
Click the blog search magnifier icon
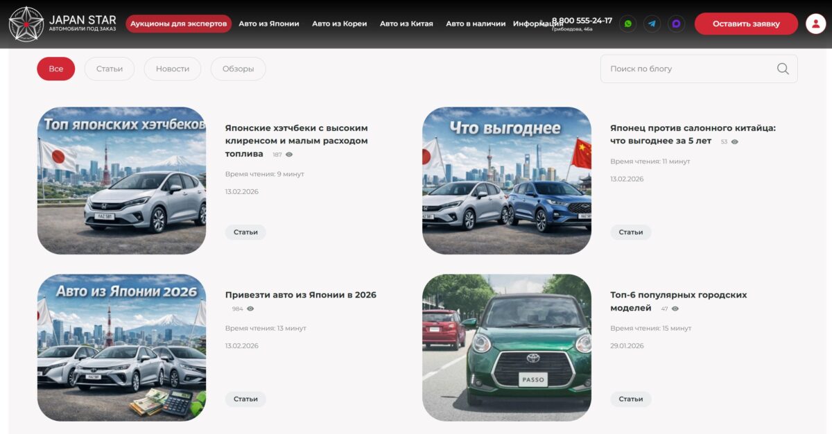tap(783, 69)
